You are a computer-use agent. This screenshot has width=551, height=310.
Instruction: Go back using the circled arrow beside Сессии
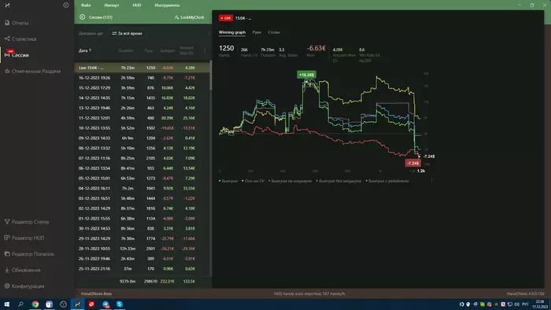click(x=82, y=17)
